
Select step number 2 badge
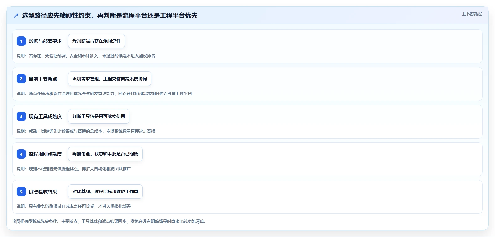tap(21, 79)
